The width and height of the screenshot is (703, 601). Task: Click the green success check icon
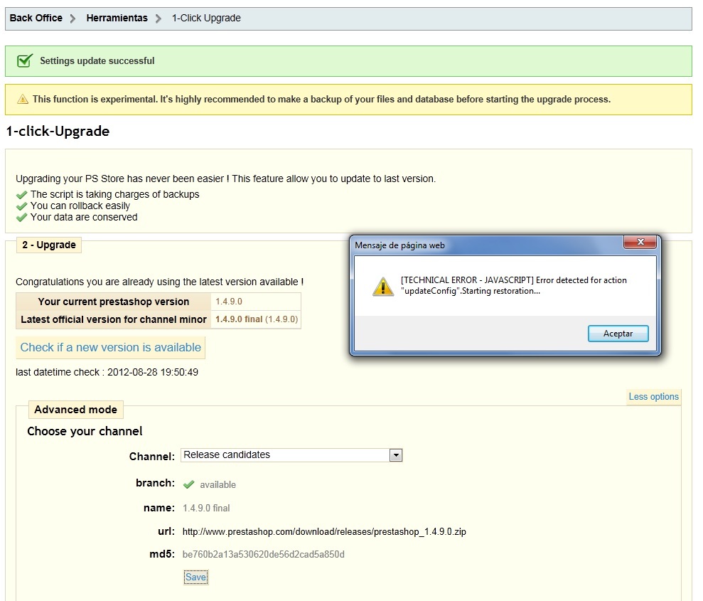tap(25, 60)
